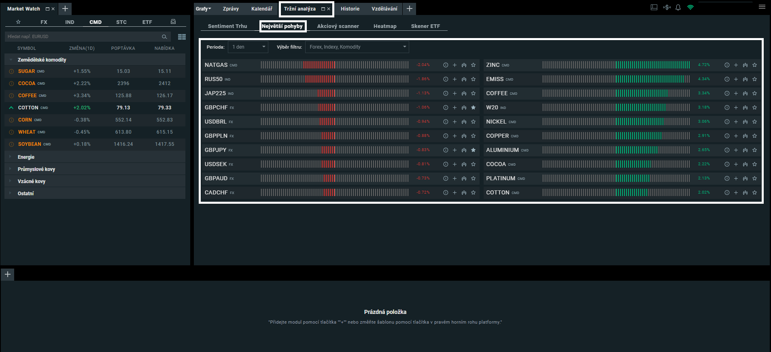
Task: Open info for NATGAS row
Action: [446, 65]
